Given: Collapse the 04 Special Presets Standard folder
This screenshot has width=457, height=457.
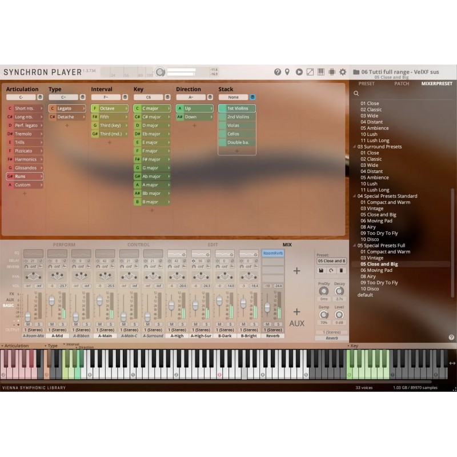Looking at the screenshot, I should pyautogui.click(x=354, y=196).
